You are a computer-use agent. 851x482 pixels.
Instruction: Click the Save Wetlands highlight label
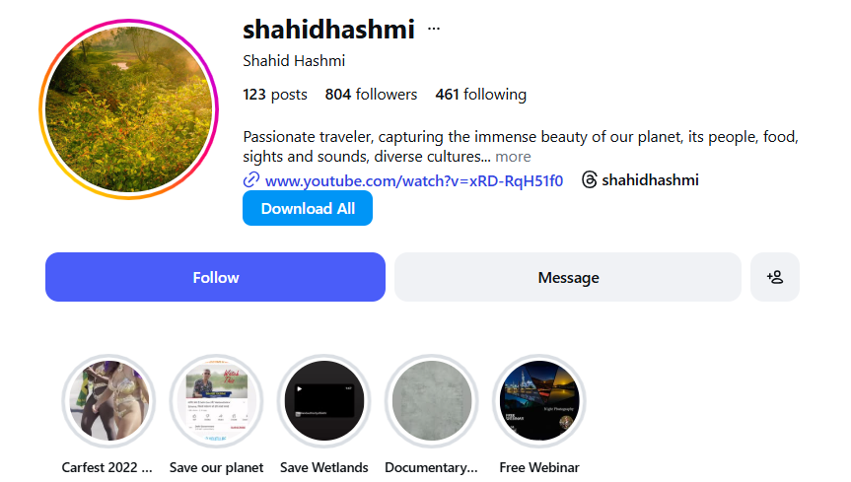(324, 467)
